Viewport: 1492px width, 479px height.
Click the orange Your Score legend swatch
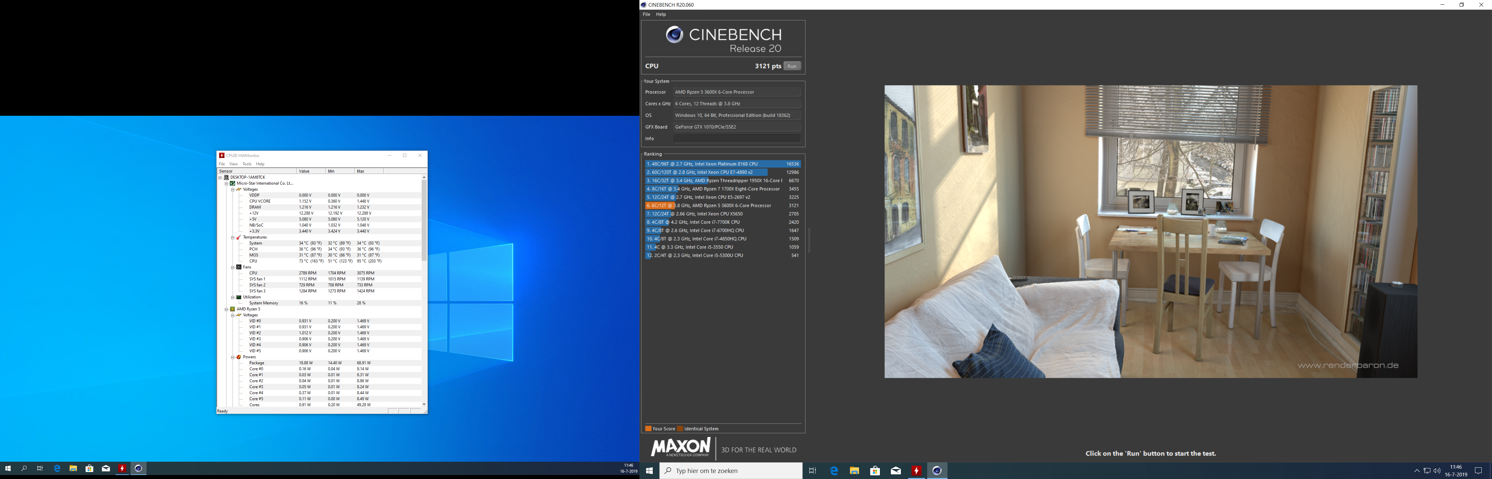click(x=648, y=429)
